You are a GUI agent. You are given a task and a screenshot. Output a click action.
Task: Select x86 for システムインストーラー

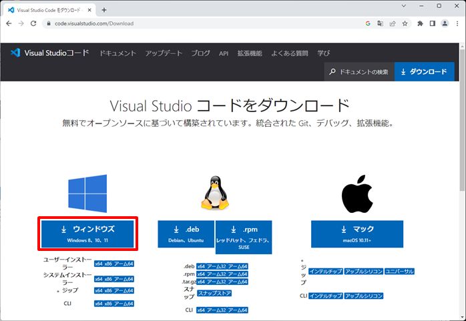coord(108,279)
